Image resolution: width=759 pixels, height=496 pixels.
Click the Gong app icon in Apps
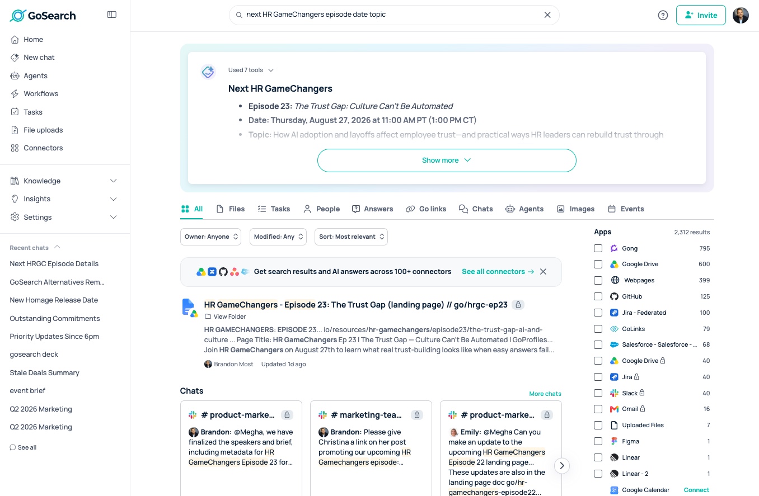coord(614,248)
